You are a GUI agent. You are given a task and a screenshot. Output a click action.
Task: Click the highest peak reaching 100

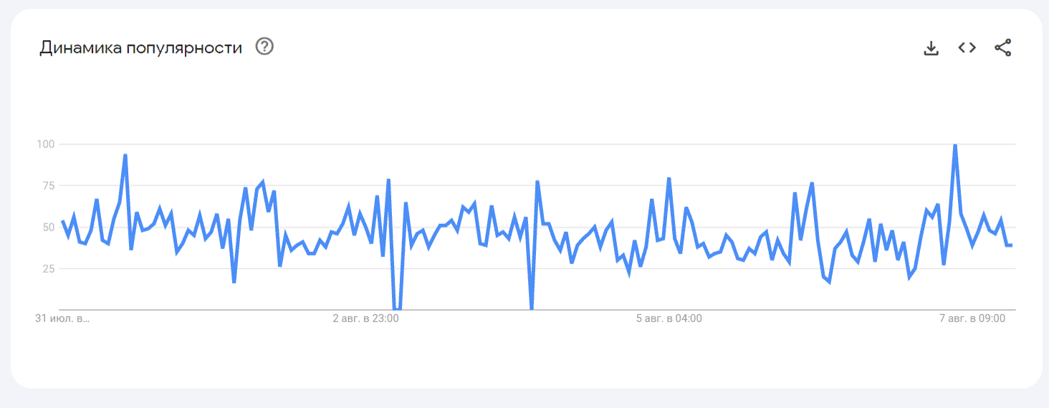coord(955,145)
